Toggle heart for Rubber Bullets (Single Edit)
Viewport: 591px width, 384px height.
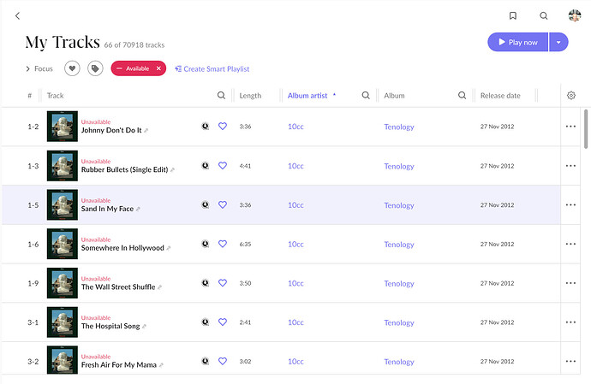coord(223,166)
